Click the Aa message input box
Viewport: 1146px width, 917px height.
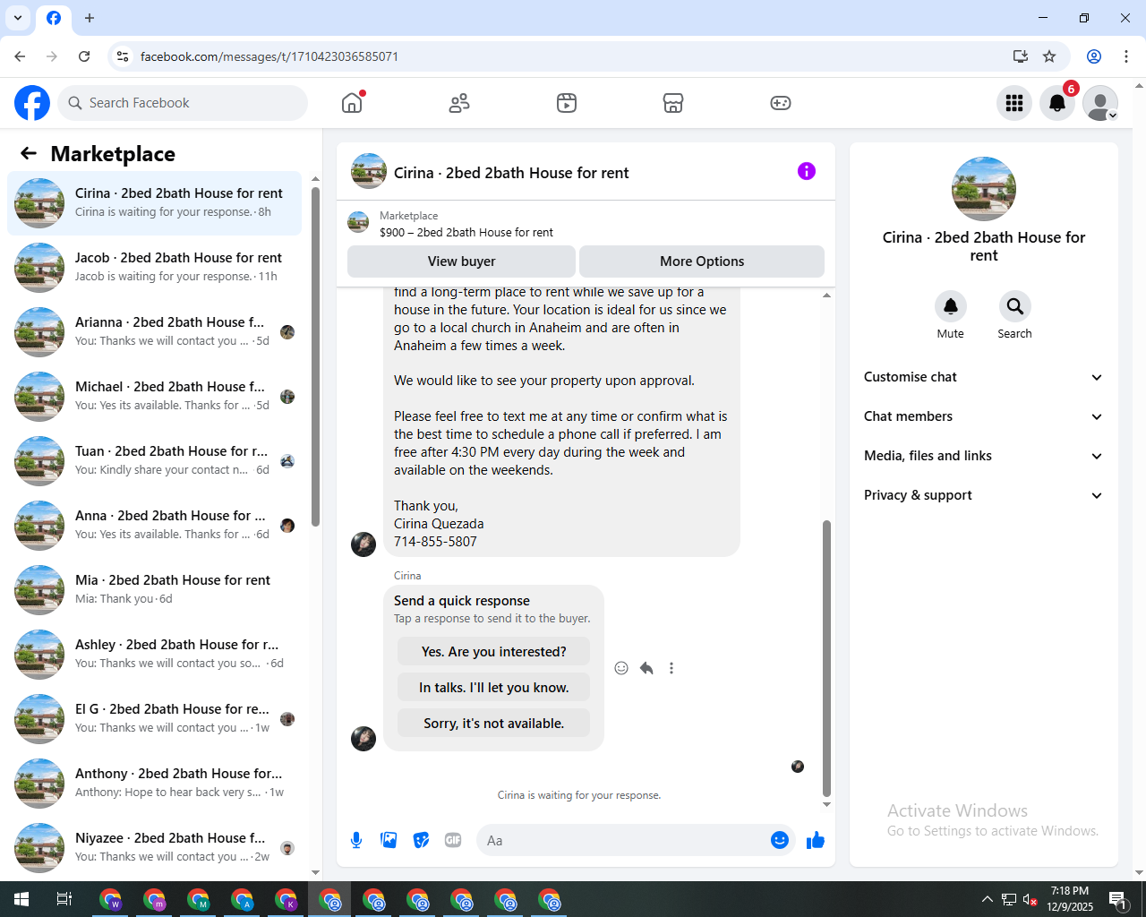pyautogui.click(x=622, y=840)
